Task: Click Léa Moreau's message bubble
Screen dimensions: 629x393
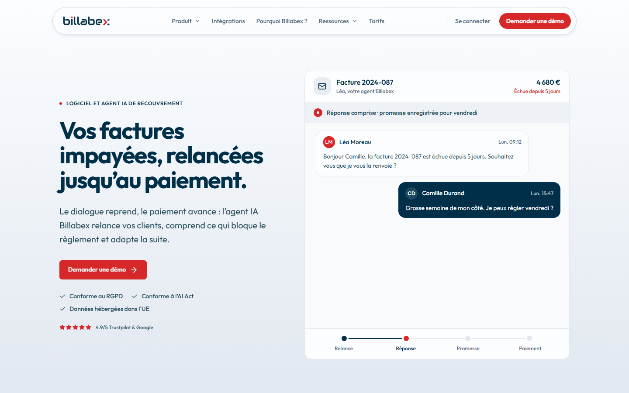Action: [x=422, y=154]
